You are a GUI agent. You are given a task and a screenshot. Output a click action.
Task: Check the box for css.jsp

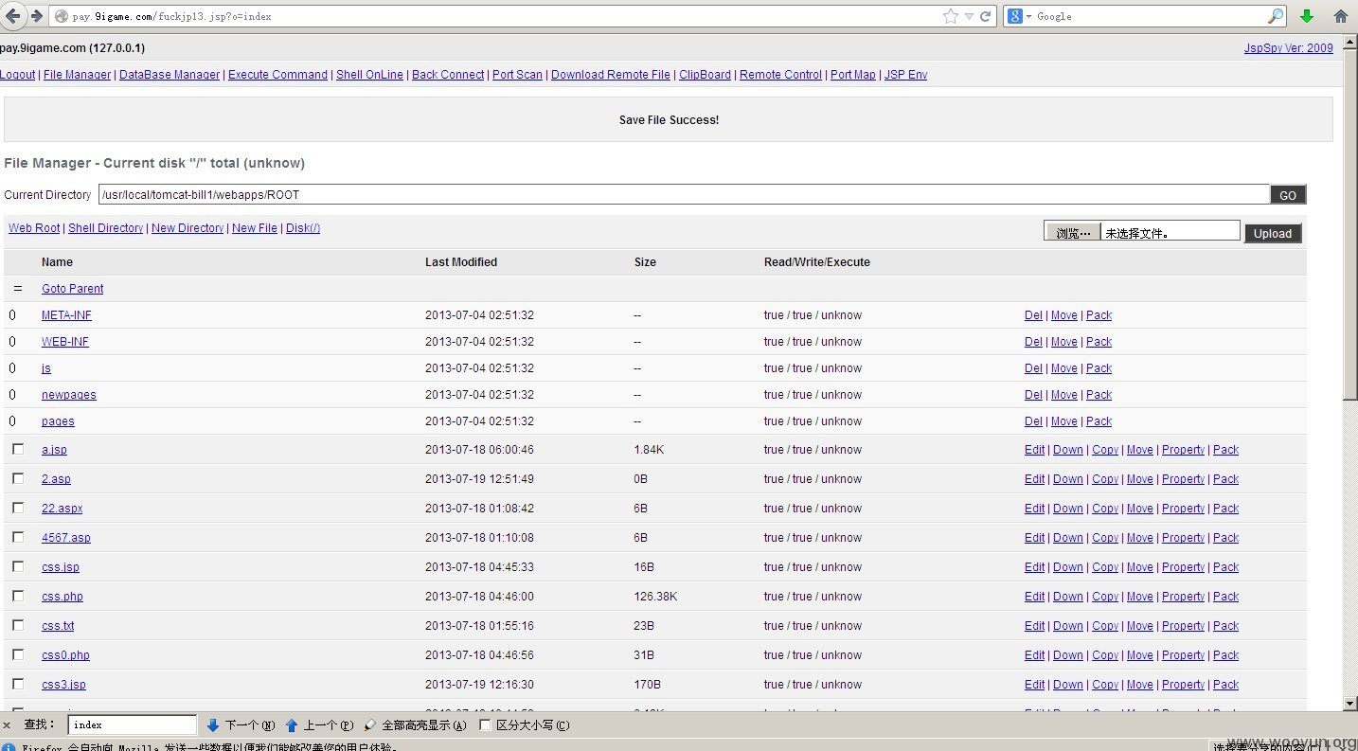coord(18,566)
